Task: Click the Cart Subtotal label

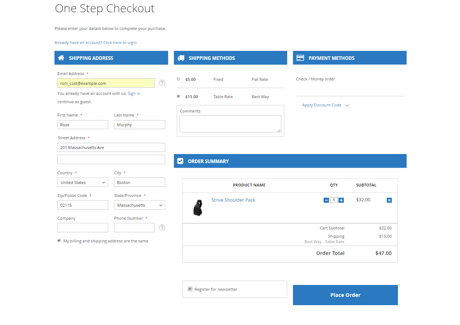Action: click(x=332, y=228)
